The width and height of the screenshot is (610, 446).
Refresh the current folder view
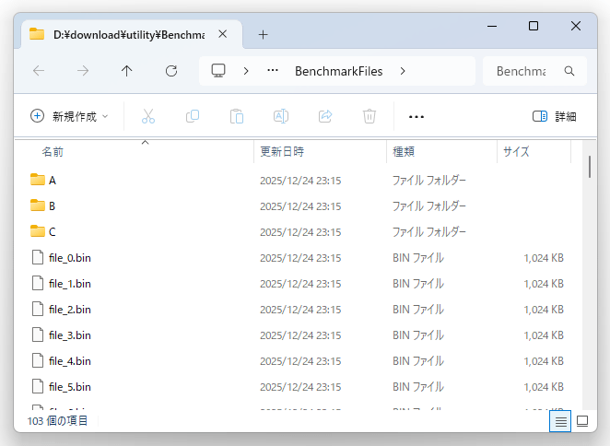point(170,71)
